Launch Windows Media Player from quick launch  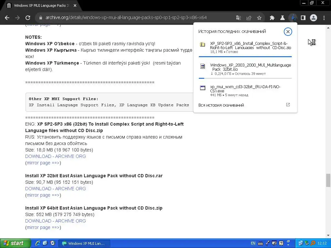pos(53,243)
